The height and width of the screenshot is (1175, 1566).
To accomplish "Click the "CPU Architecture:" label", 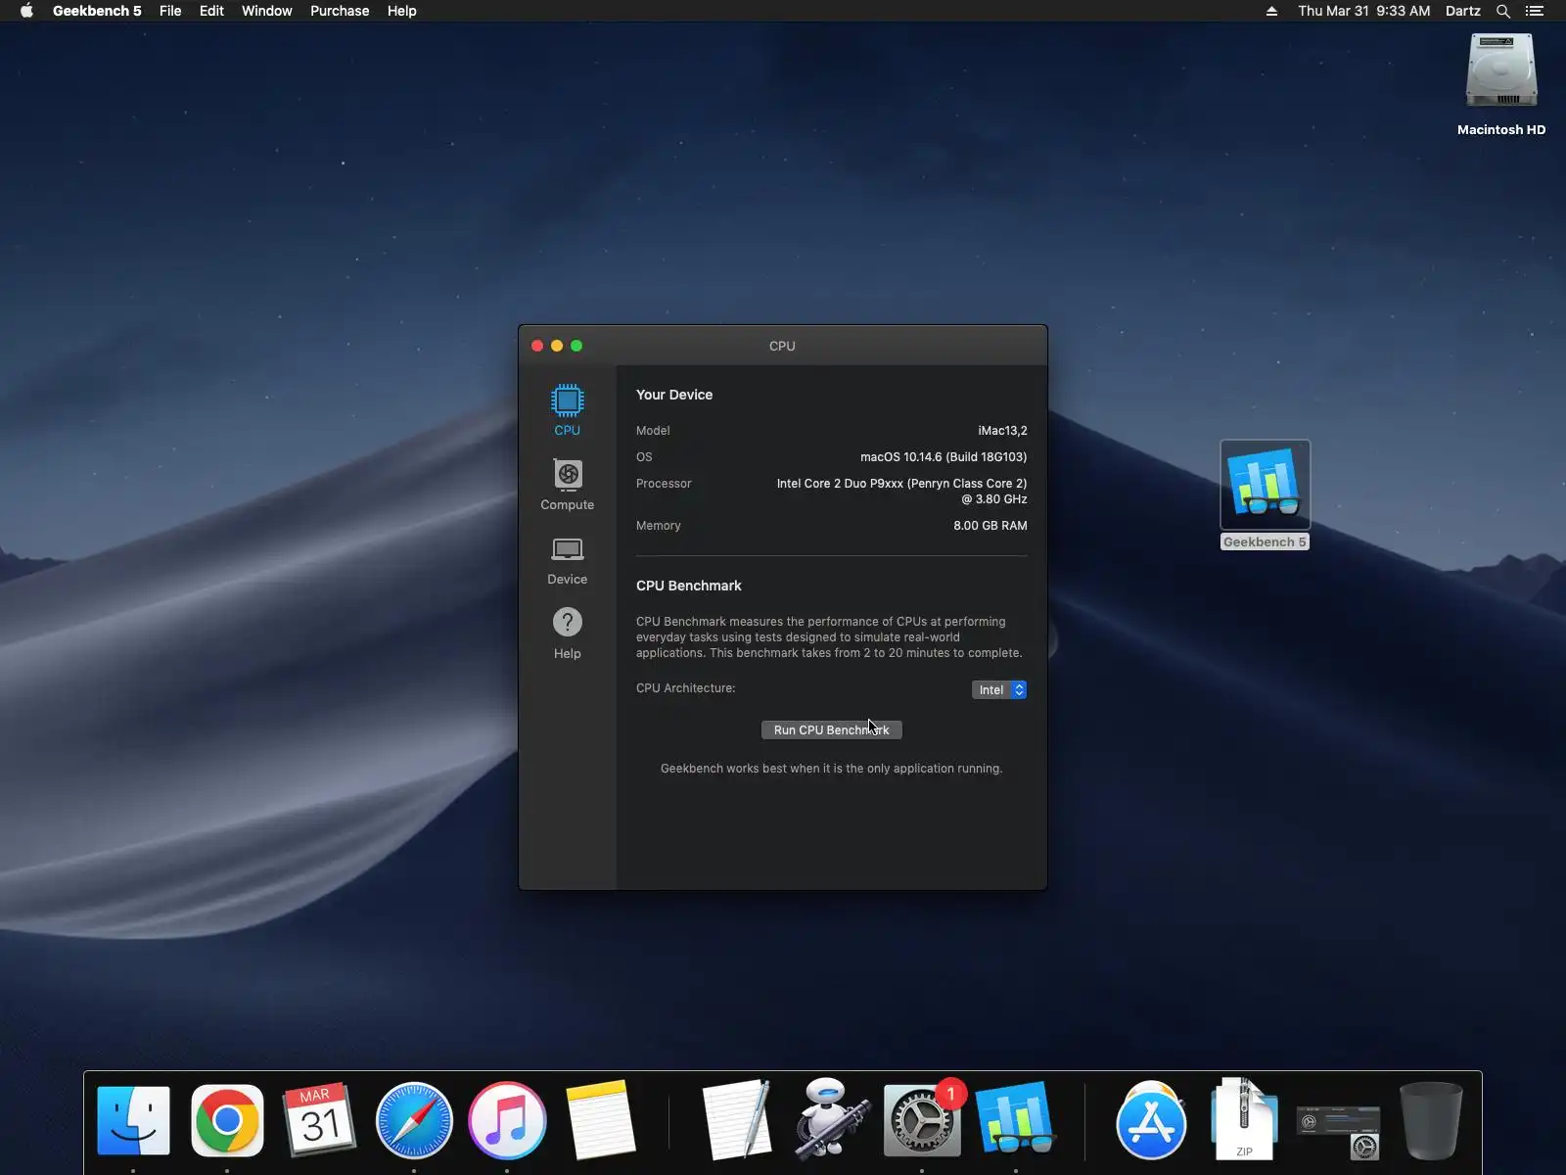I will (x=685, y=688).
